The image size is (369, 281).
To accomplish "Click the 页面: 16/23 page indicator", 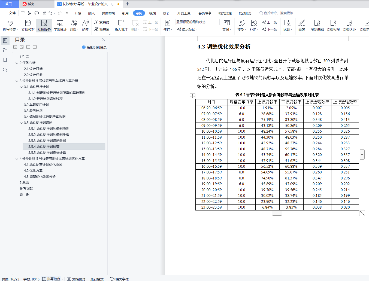I will tap(11, 279).
